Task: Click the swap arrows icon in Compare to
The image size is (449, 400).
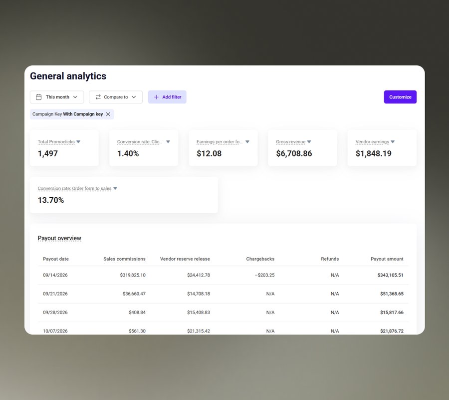Action: pos(98,97)
